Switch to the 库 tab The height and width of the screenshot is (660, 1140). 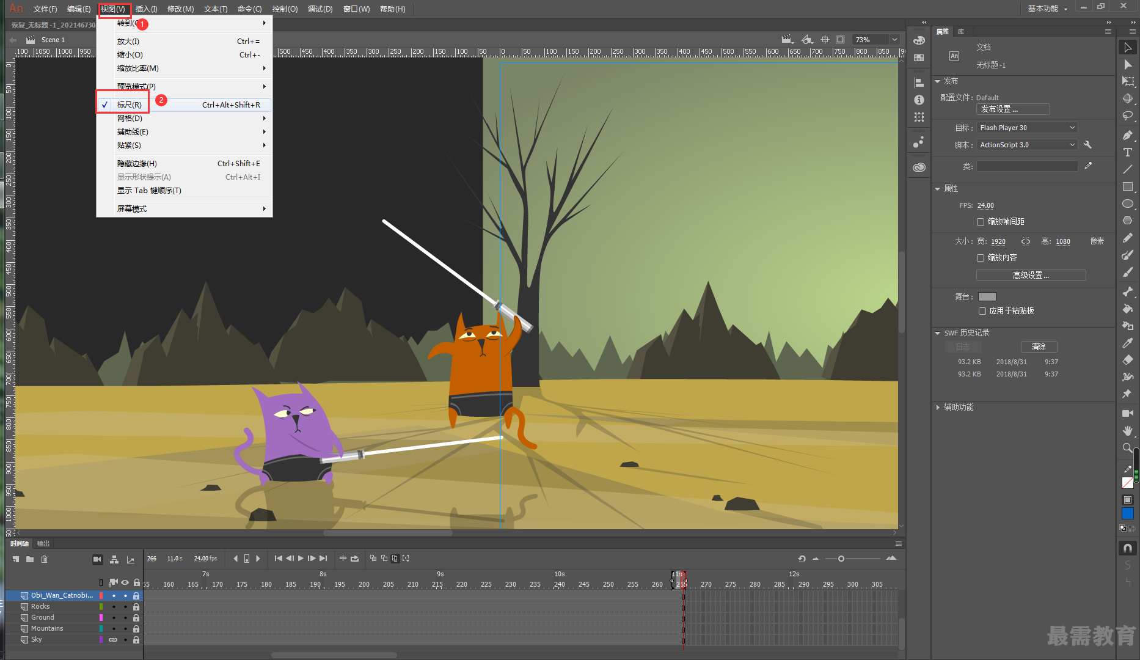coord(961,31)
